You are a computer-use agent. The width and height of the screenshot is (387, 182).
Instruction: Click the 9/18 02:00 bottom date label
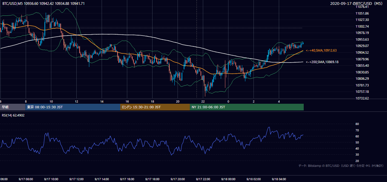pyautogui.click(x=253, y=179)
